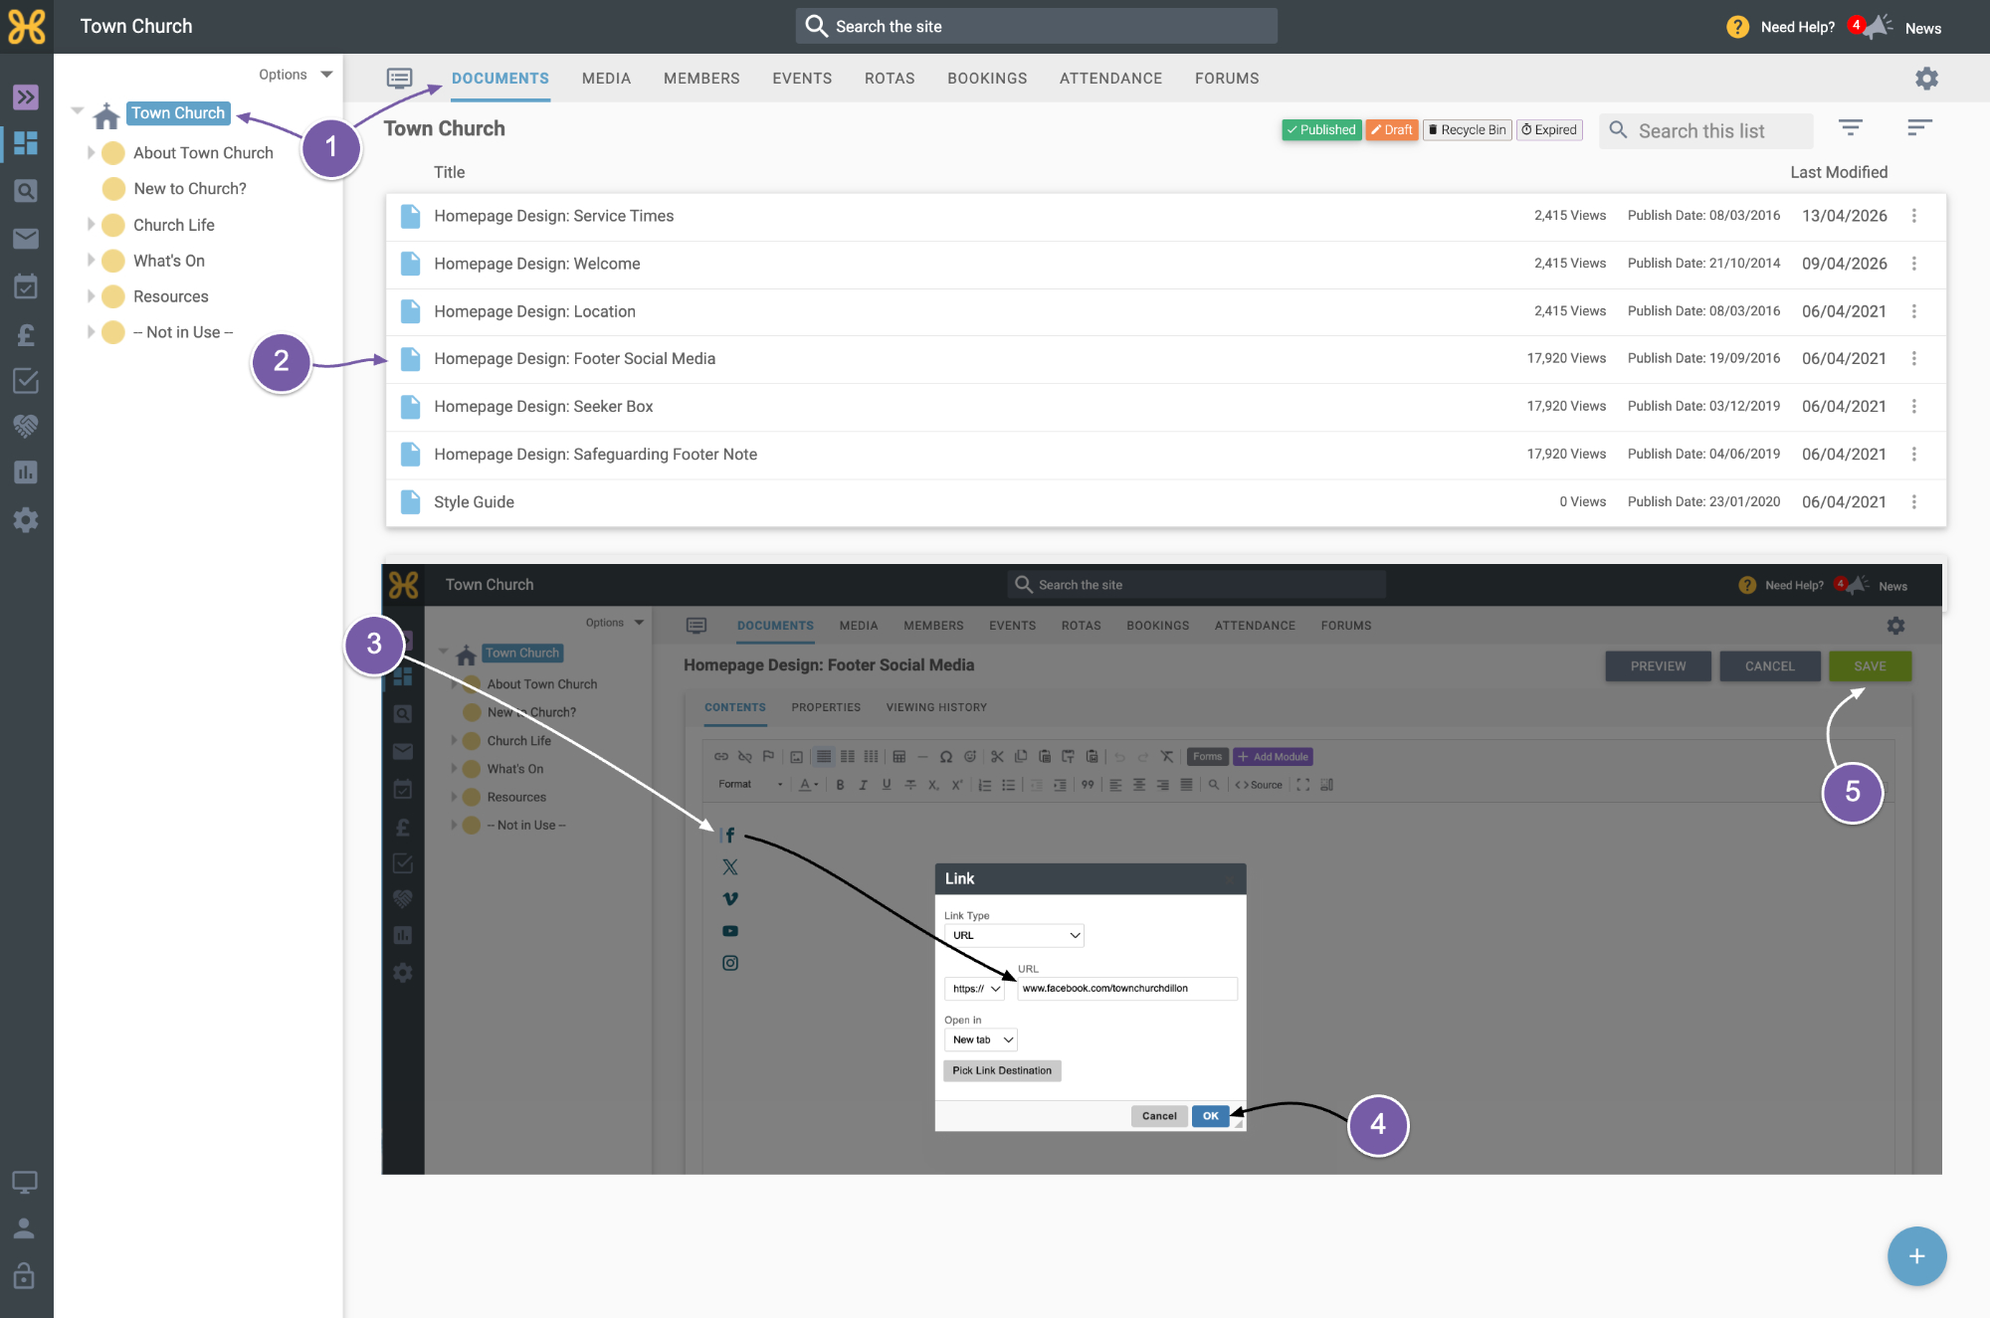
Task: Click the Search this list field
Action: (1705, 130)
